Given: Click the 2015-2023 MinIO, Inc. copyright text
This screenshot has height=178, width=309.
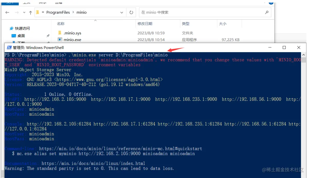Looking at the screenshot, I should pos(57,75).
